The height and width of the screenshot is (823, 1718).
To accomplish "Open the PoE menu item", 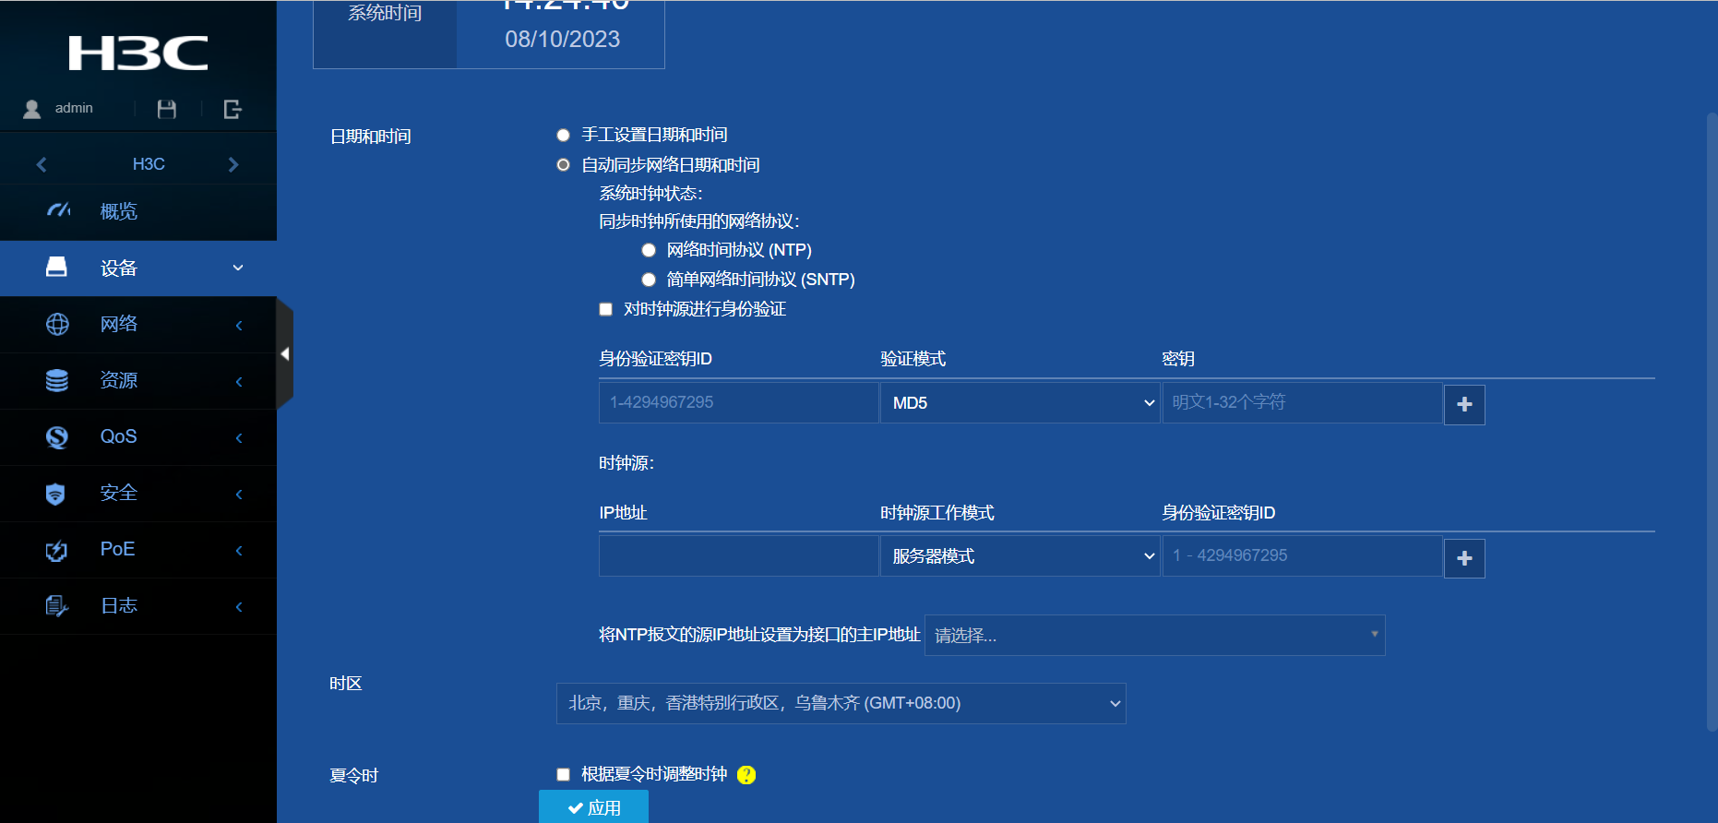I will 138,549.
